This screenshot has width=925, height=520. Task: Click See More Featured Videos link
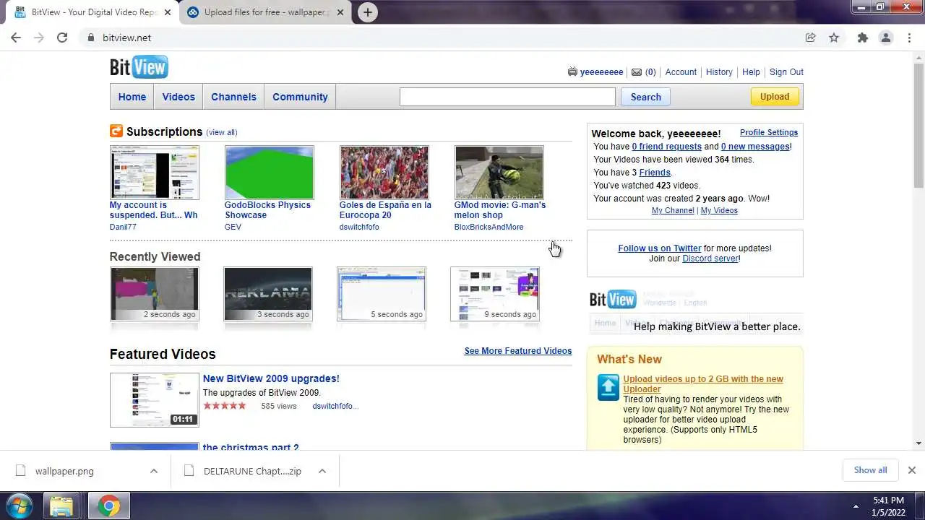click(x=517, y=351)
